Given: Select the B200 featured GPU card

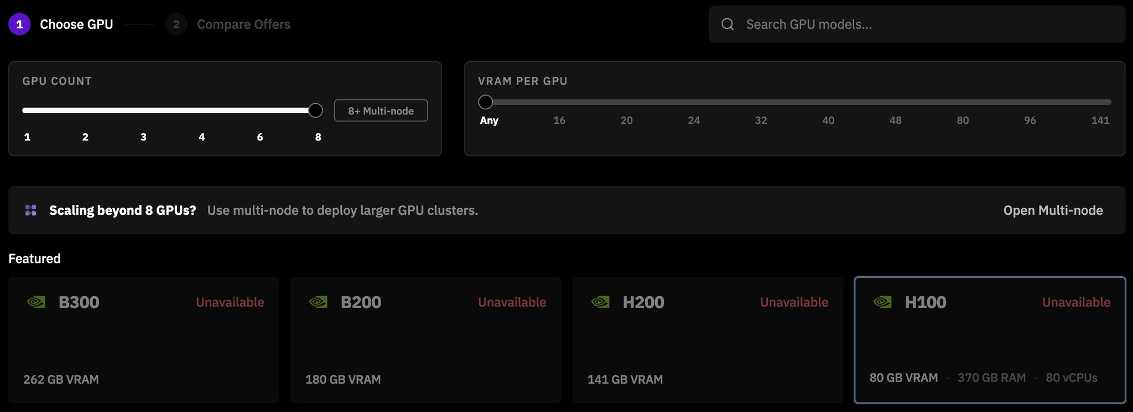Looking at the screenshot, I should (426, 340).
